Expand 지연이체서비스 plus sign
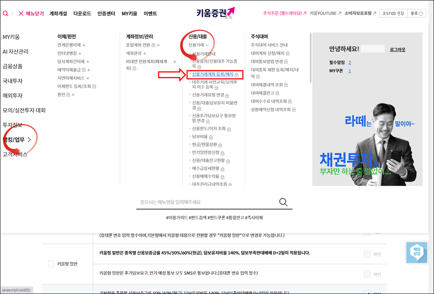 (x=88, y=78)
